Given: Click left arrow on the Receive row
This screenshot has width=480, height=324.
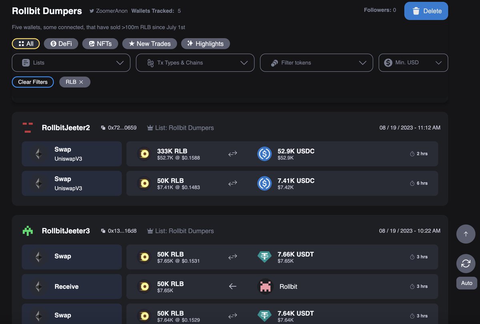Looking at the screenshot, I should tap(232, 286).
